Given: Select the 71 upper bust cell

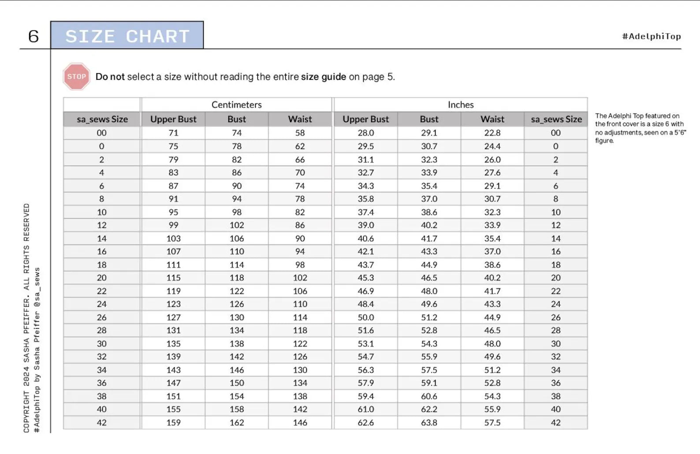Looking at the screenshot, I should 173,133.
